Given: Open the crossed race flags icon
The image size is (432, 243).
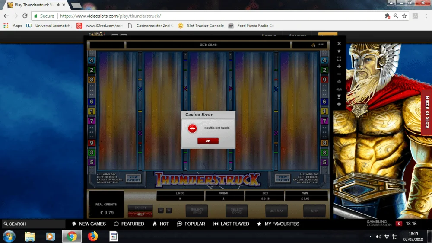Looking at the screenshot, I should pyautogui.click(x=339, y=90).
